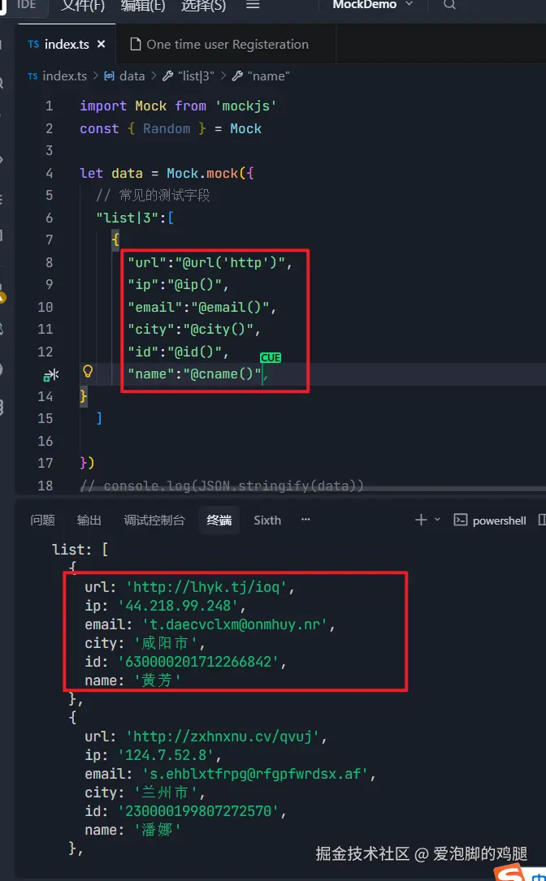Click name '潘娜' in terminal output

tap(158, 829)
